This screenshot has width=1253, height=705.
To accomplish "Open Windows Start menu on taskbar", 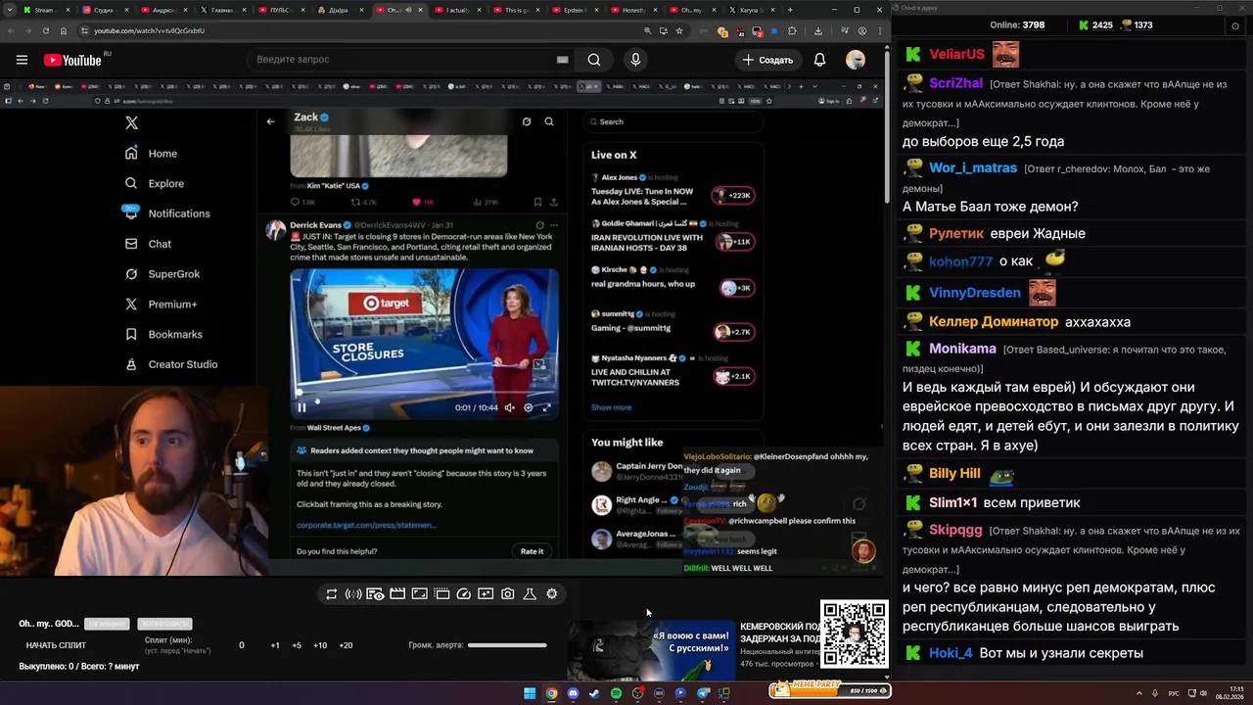I will pyautogui.click(x=530, y=693).
